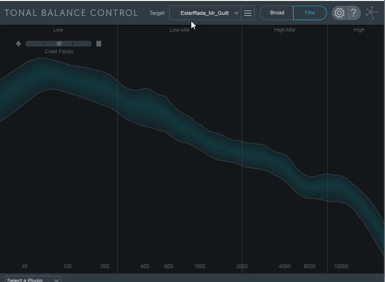This screenshot has width=385, height=282.
Task: Open the target preset list menu icon
Action: 248,13
